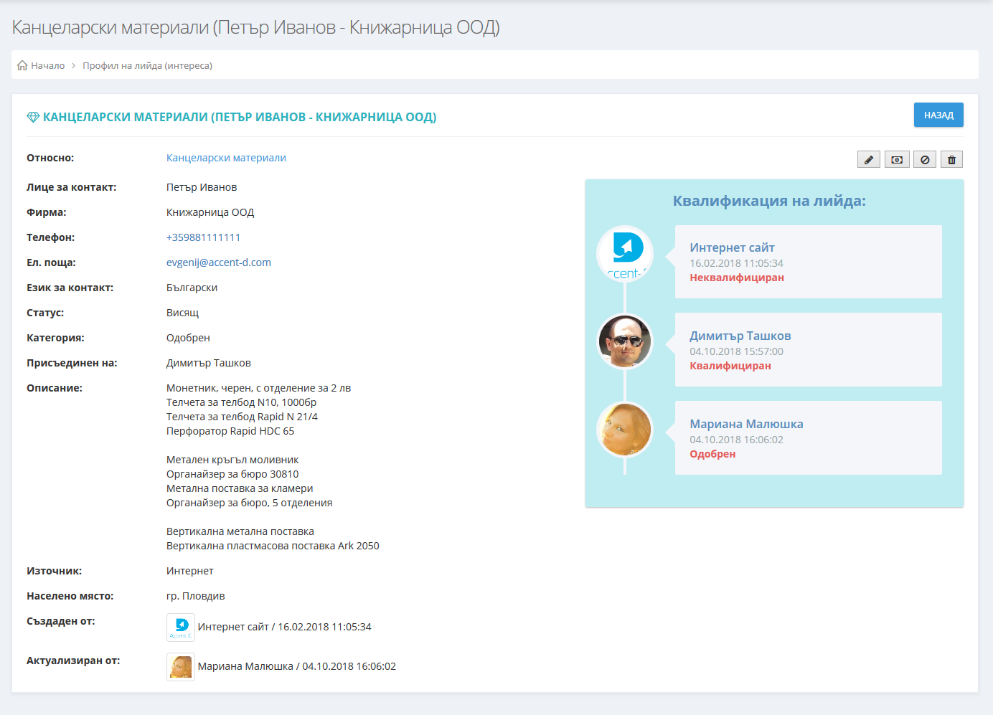Image resolution: width=993 pixels, height=715 pixels.
Task: Click the pencil edit icon button
Action: click(x=869, y=159)
